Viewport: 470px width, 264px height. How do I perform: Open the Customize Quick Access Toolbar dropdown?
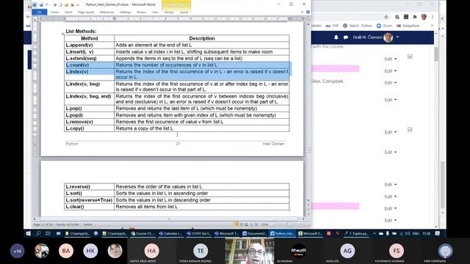click(78, 5)
